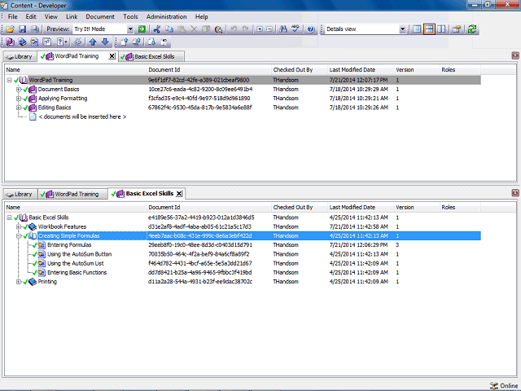
Task: Click the Save floppy disk icon
Action: tap(22, 29)
